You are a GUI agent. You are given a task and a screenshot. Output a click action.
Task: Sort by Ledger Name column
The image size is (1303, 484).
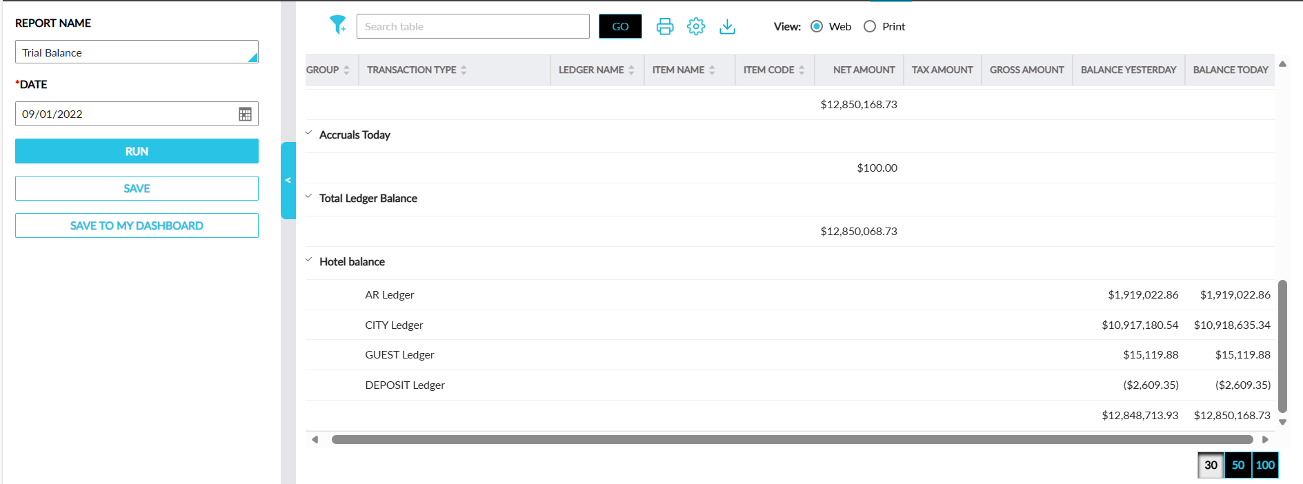(x=630, y=70)
